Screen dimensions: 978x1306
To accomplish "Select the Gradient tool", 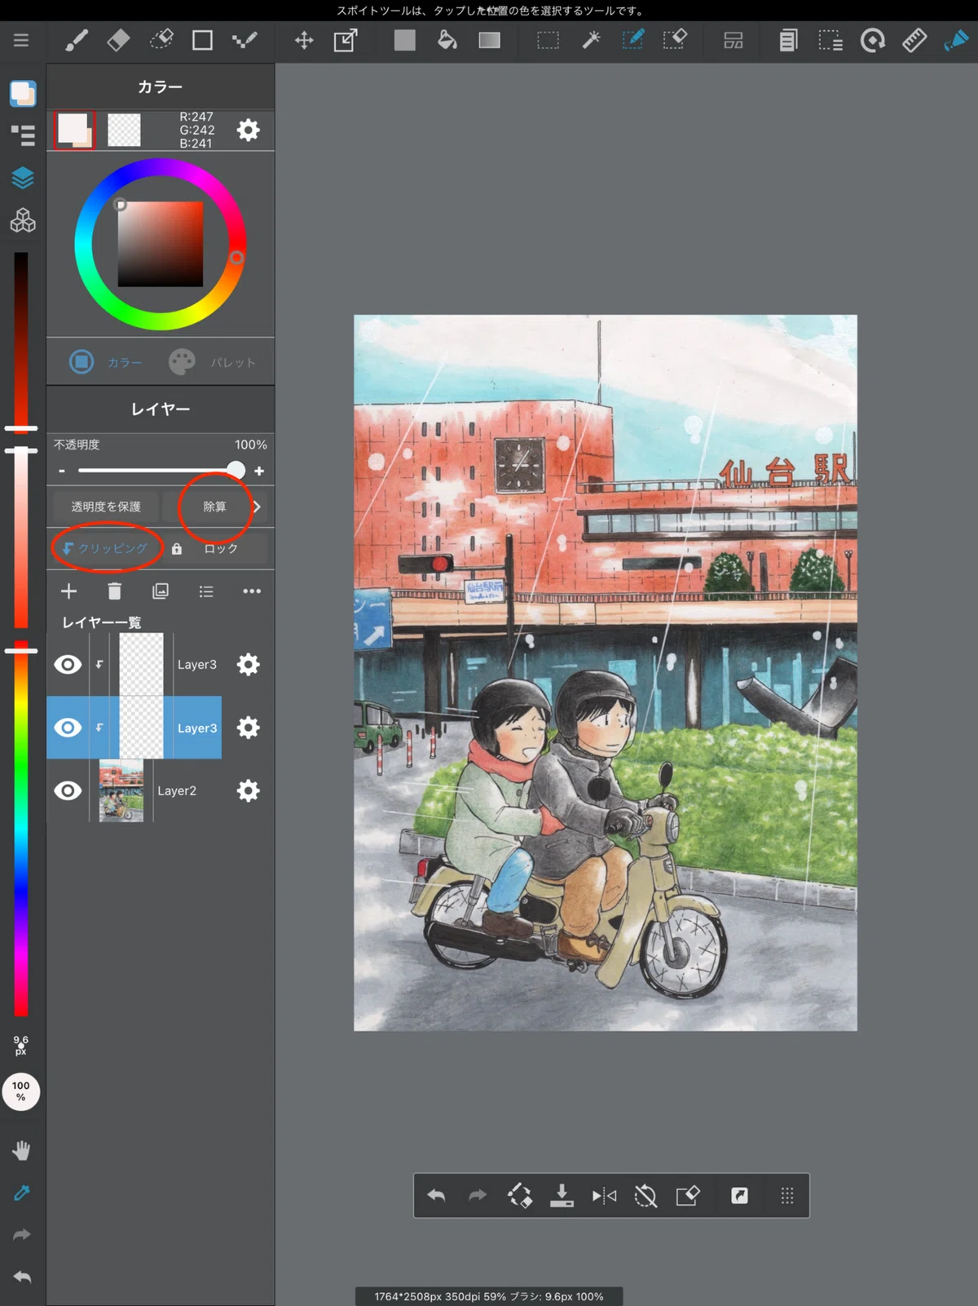I will tap(489, 40).
